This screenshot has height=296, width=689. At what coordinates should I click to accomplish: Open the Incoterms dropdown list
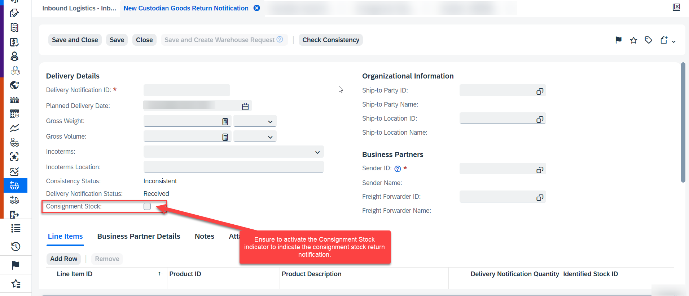click(233, 152)
